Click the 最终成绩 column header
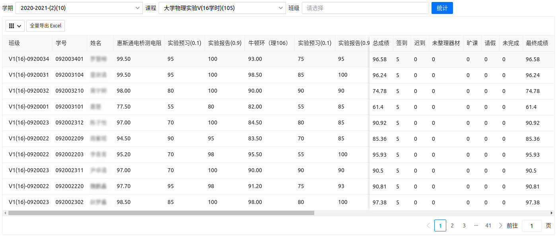The height and width of the screenshot is (237, 556). [x=537, y=43]
